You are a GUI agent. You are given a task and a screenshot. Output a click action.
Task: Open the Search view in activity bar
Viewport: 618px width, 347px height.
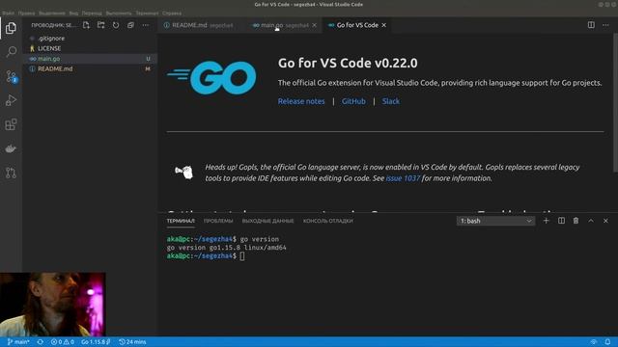coord(11,51)
